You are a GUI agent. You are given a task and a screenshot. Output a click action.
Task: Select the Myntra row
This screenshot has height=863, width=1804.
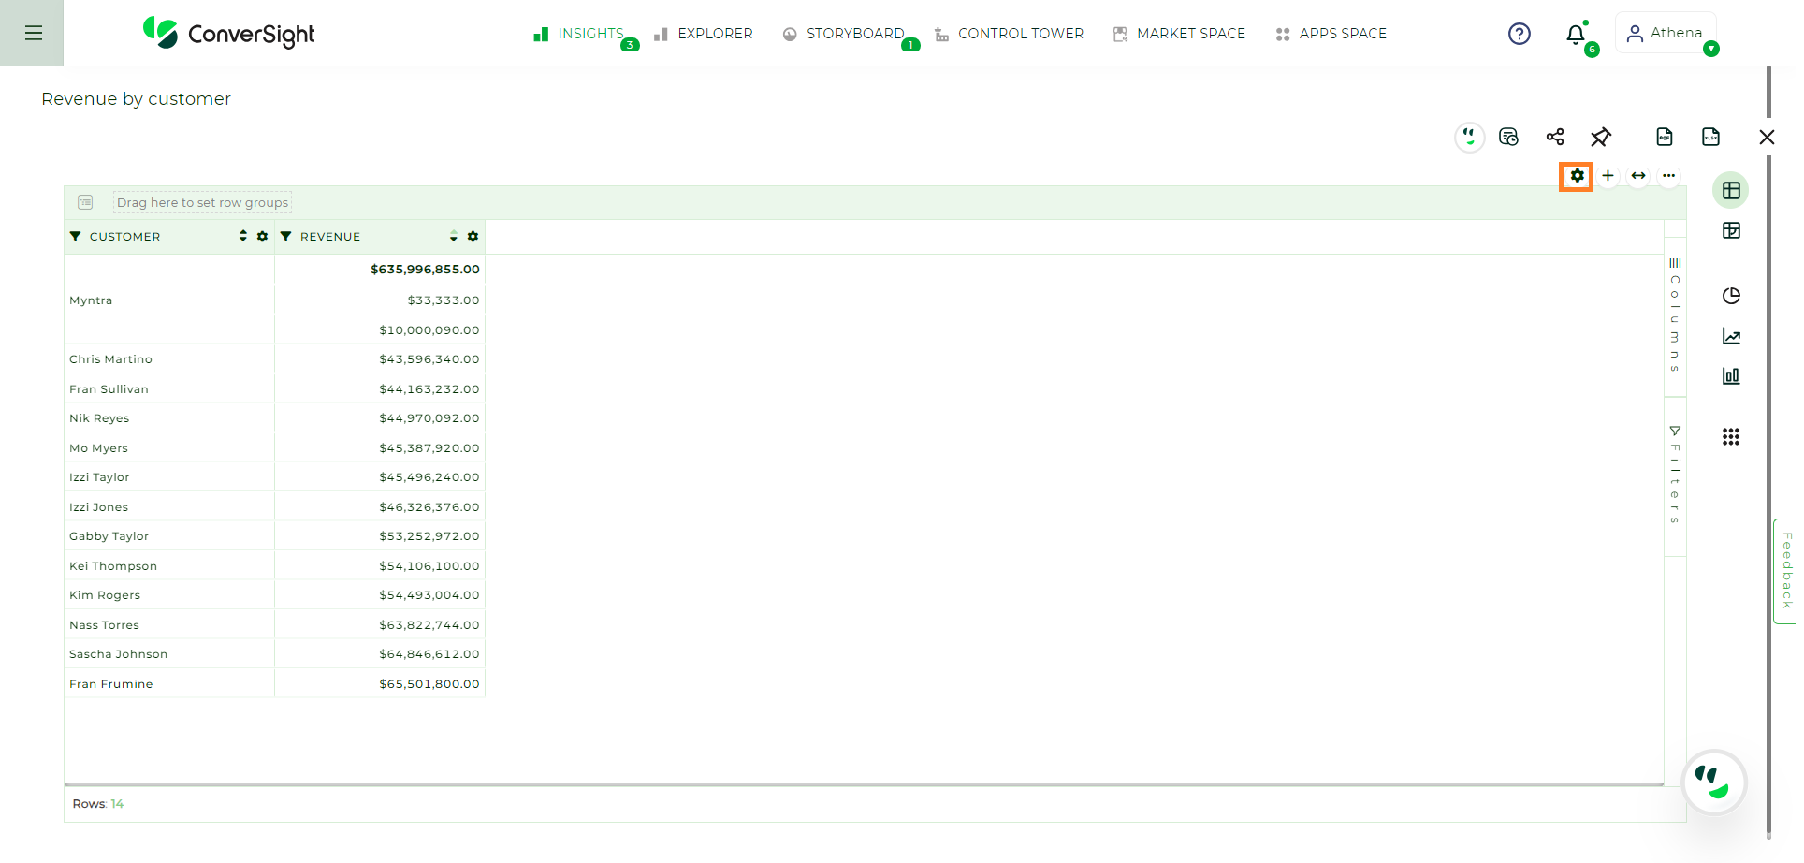[274, 300]
